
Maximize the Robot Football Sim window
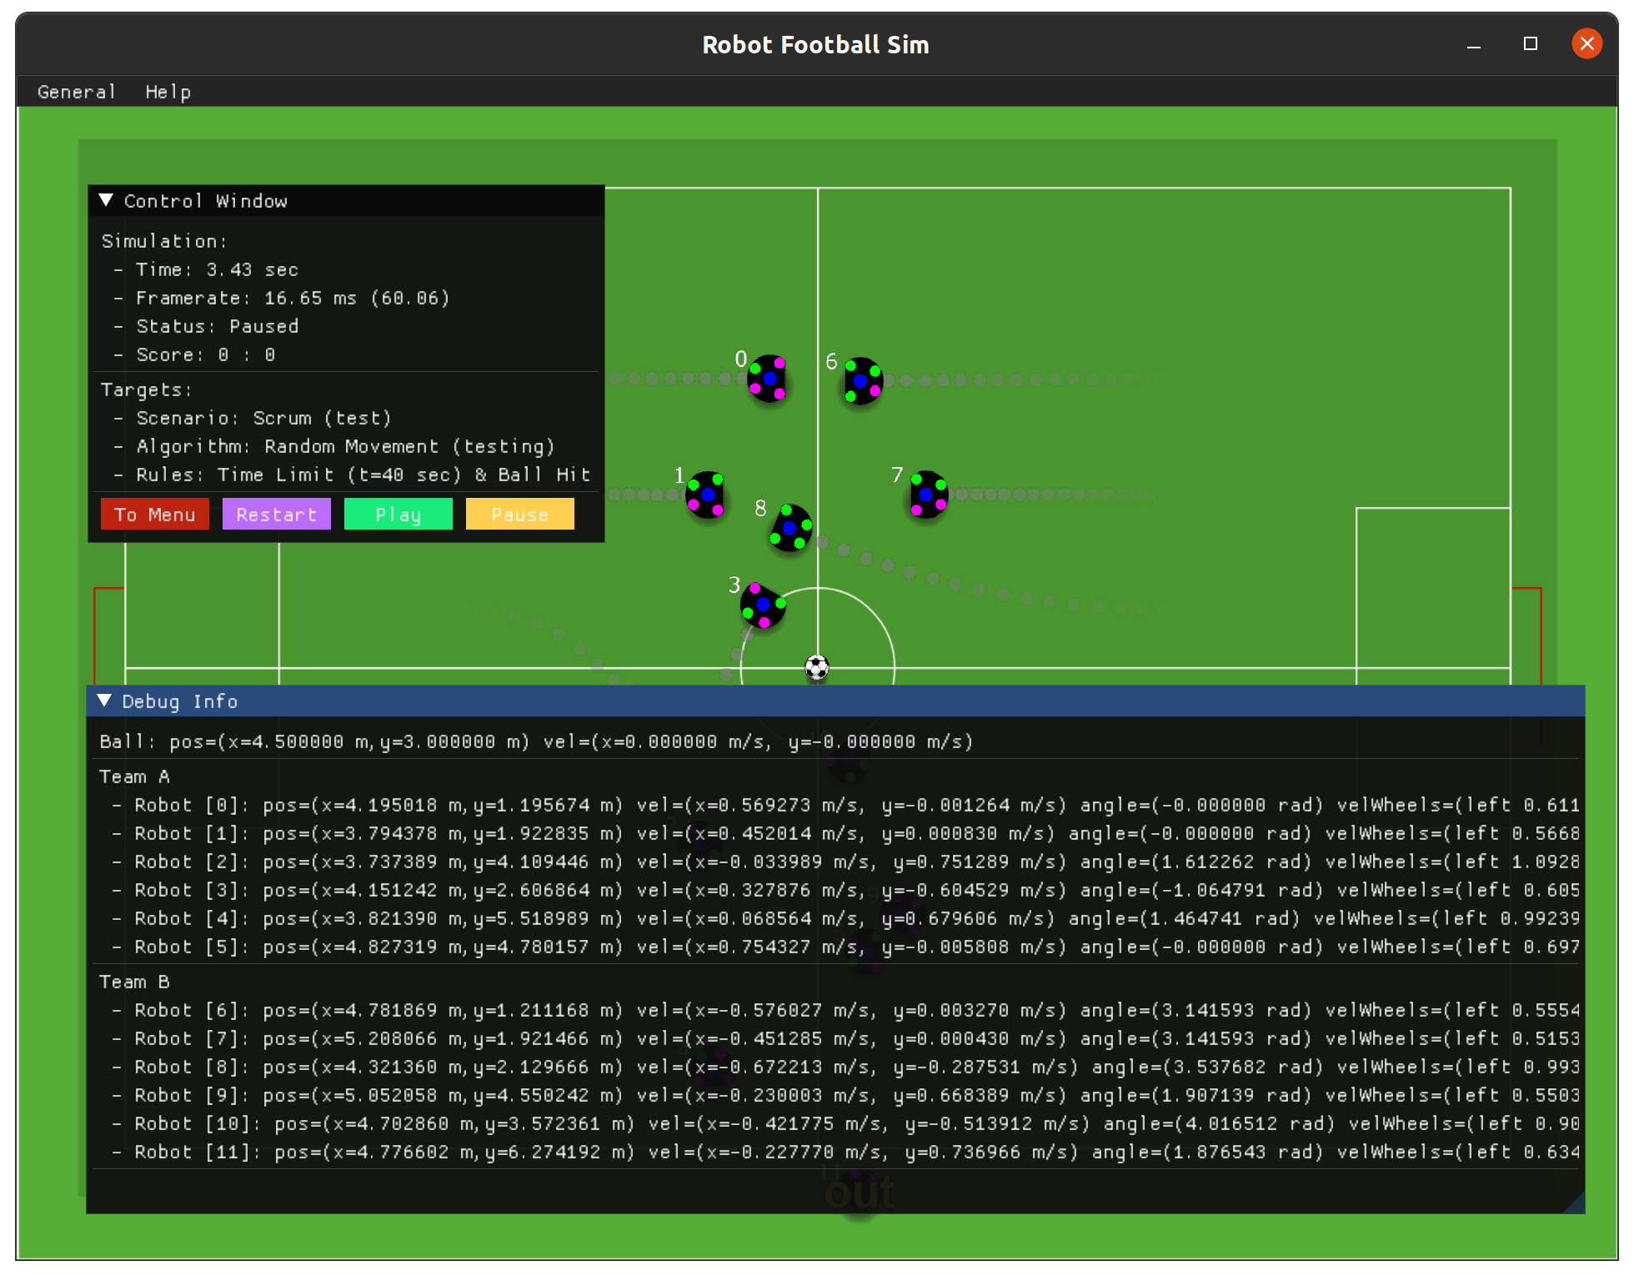[x=1530, y=43]
